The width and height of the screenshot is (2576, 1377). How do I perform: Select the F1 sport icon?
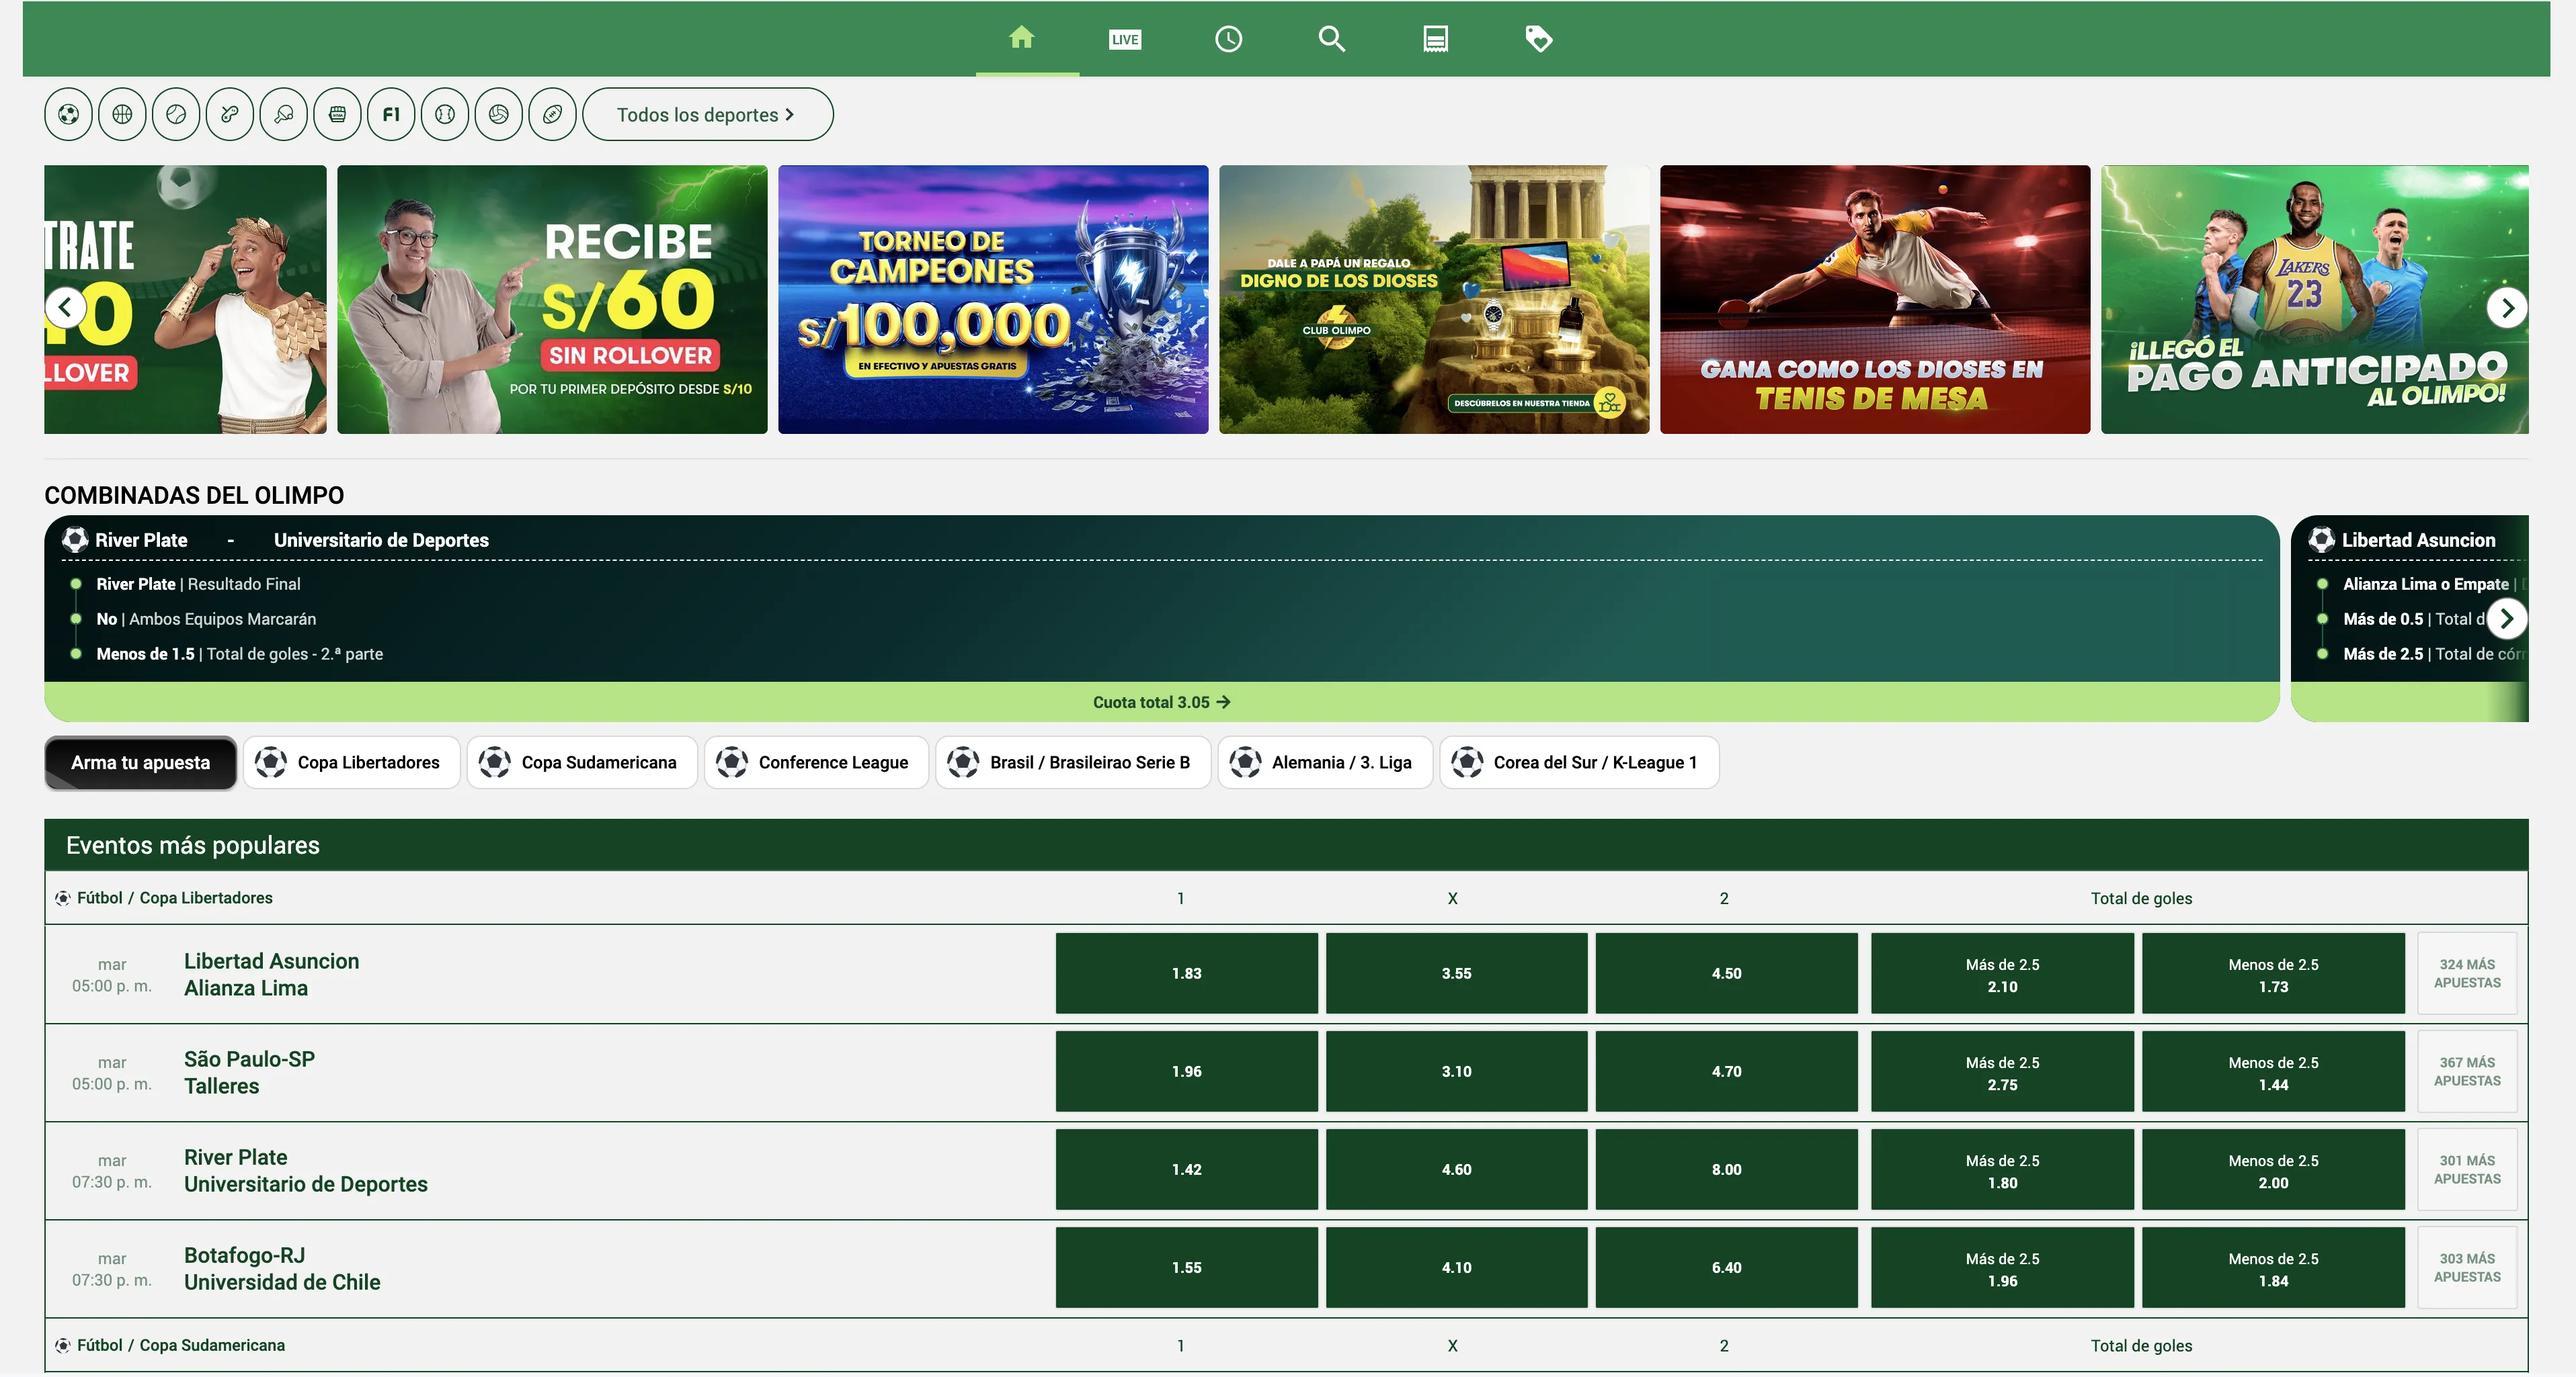pyautogui.click(x=391, y=114)
